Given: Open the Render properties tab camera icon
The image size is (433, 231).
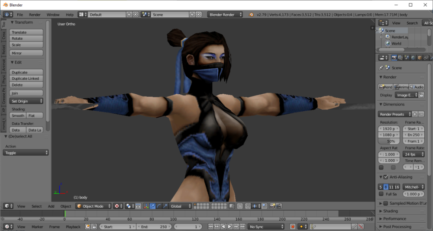Looking at the screenshot, I should pyautogui.click(x=394, y=58).
